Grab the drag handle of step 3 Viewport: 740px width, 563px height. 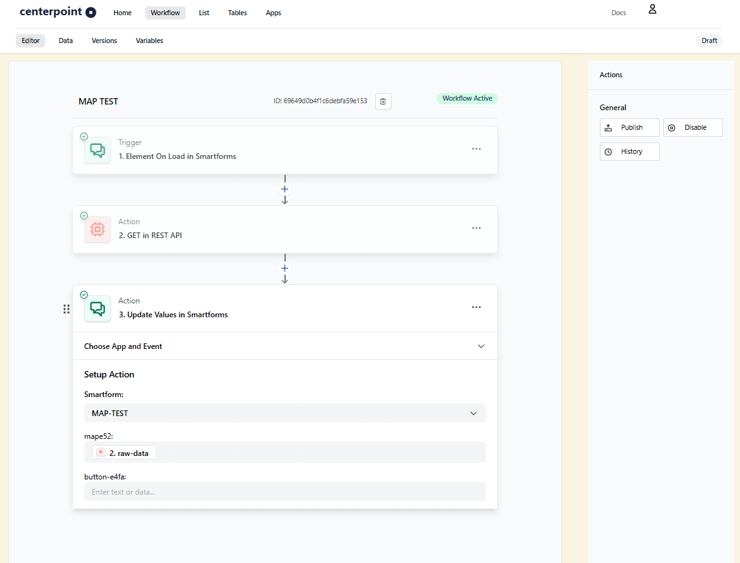67,308
